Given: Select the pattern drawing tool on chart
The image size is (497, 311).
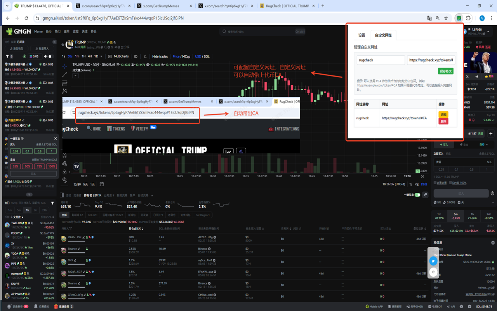Looking at the screenshot, I should click(64, 91).
